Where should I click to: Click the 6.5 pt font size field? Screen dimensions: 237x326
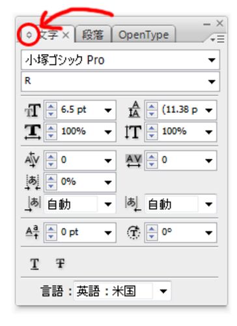pyautogui.click(x=80, y=110)
